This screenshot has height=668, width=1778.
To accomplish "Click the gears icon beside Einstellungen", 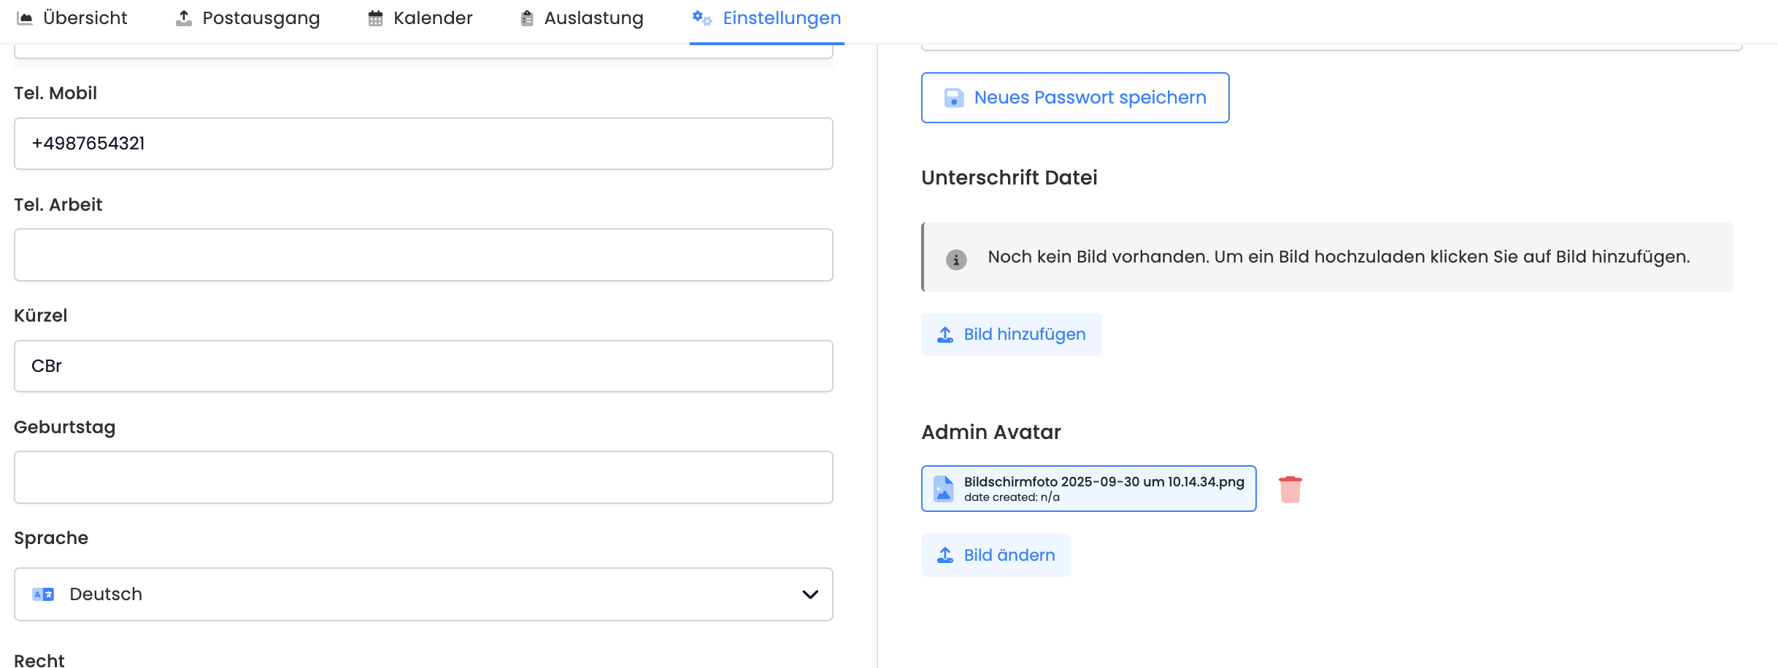I will [x=702, y=18].
